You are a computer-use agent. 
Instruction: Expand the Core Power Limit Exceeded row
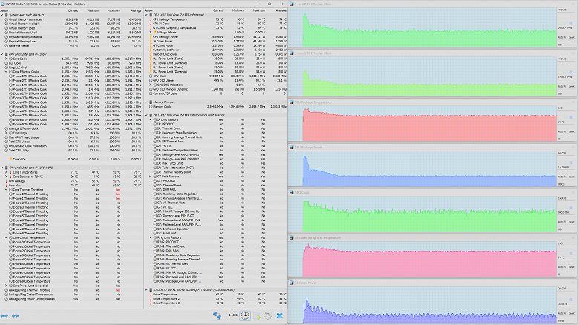pyautogui.click(x=6, y=286)
